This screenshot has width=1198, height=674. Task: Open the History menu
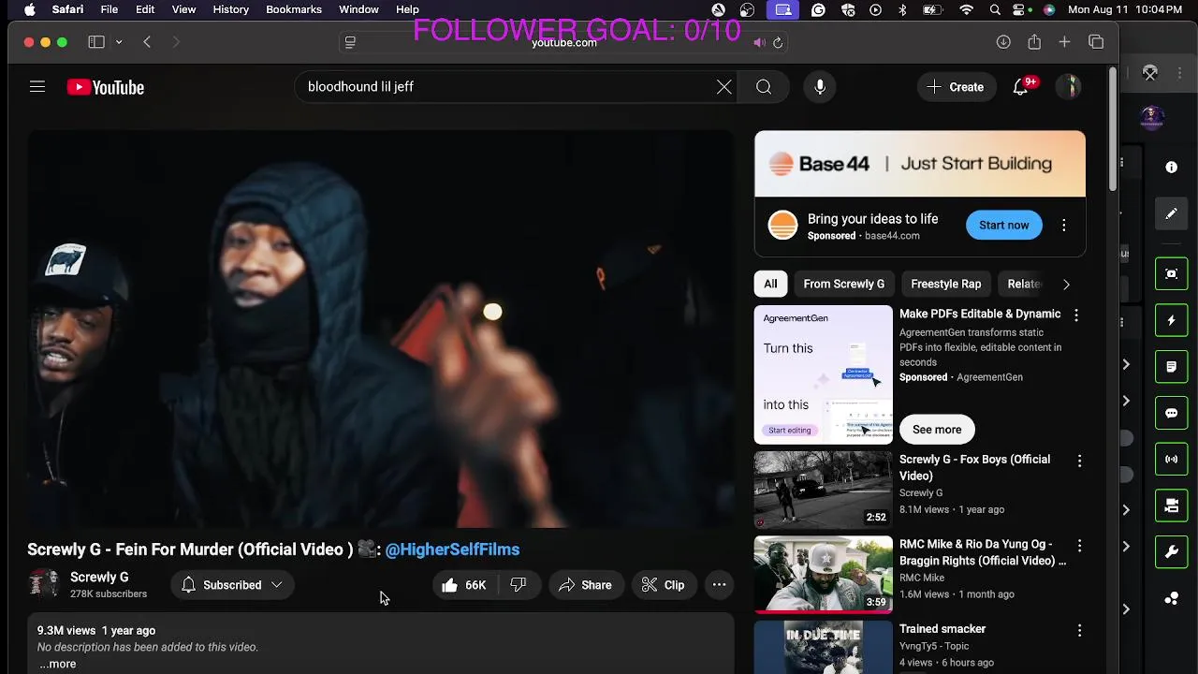pos(230,9)
